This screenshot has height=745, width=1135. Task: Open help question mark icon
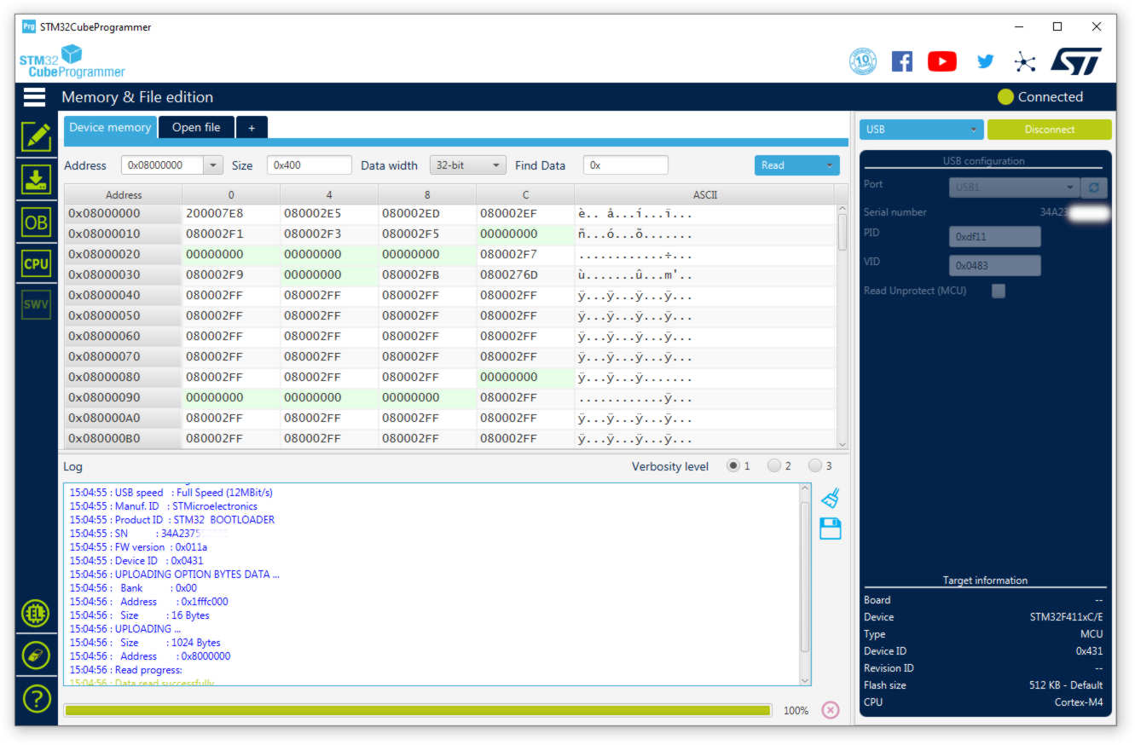(36, 699)
